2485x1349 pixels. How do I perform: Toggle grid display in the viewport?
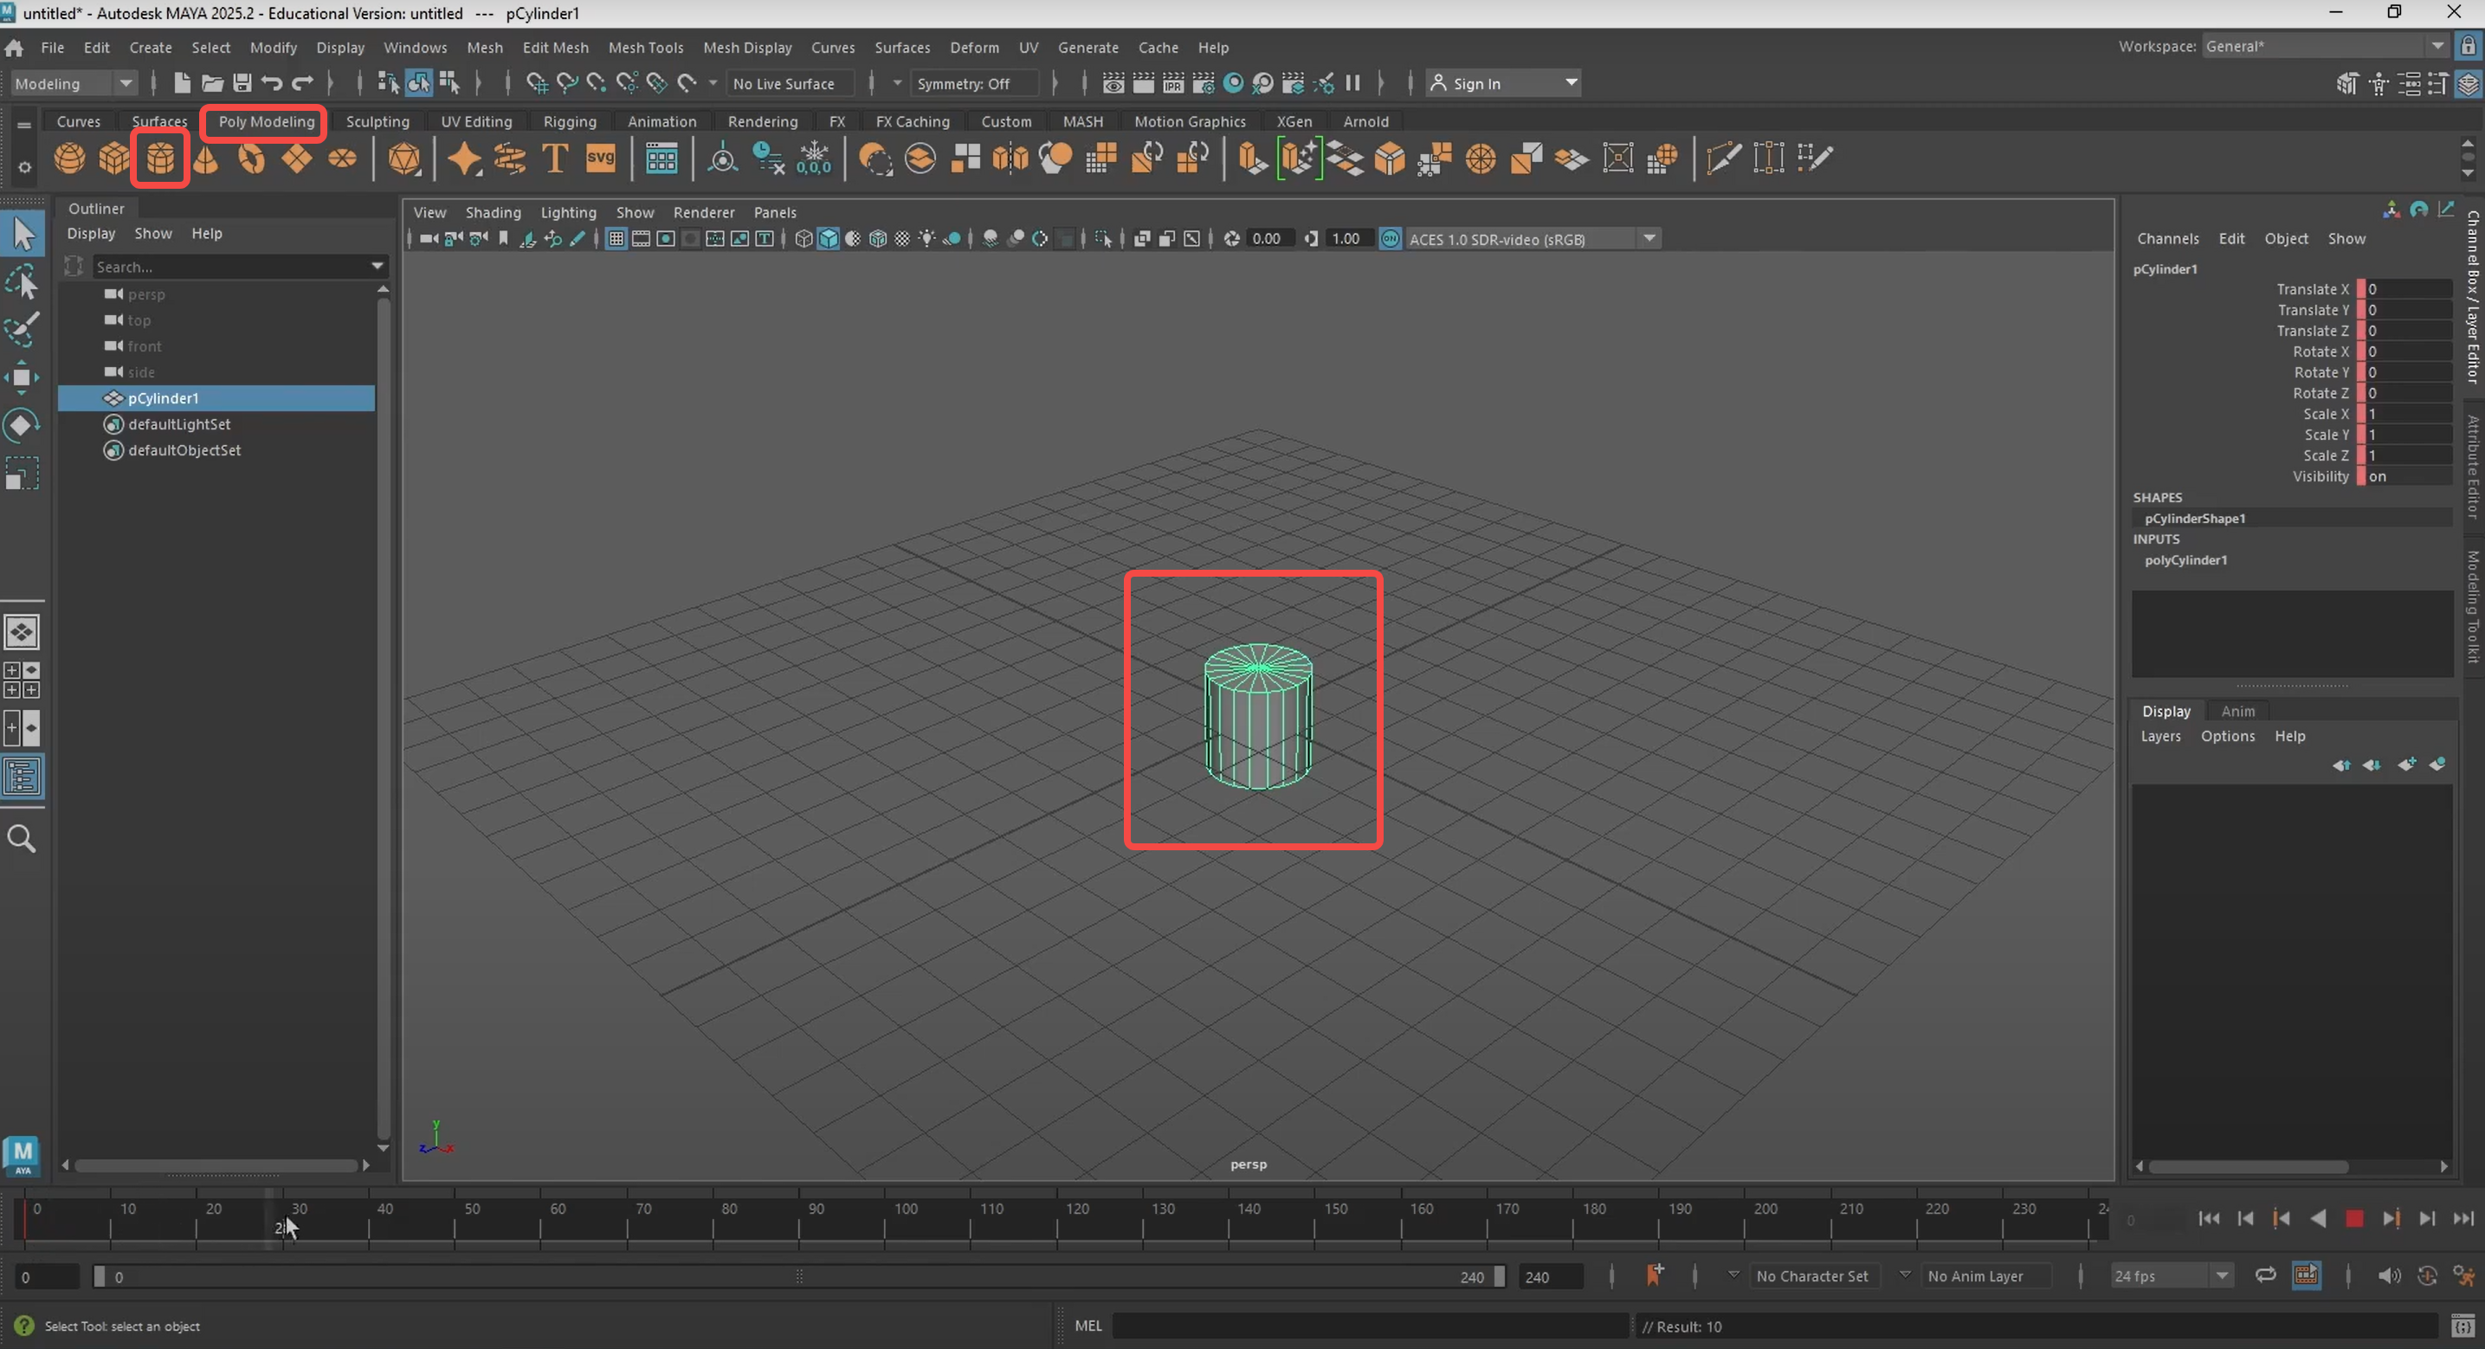616,238
